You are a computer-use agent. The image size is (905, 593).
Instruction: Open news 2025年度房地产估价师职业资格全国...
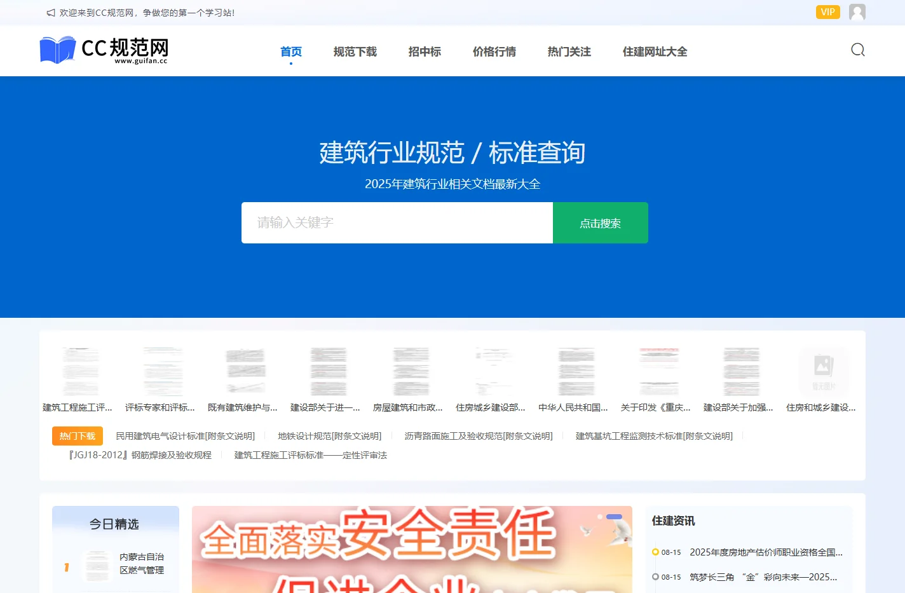(766, 552)
